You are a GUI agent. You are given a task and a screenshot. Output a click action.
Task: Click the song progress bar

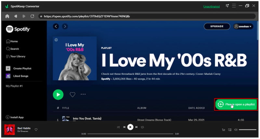130,134
